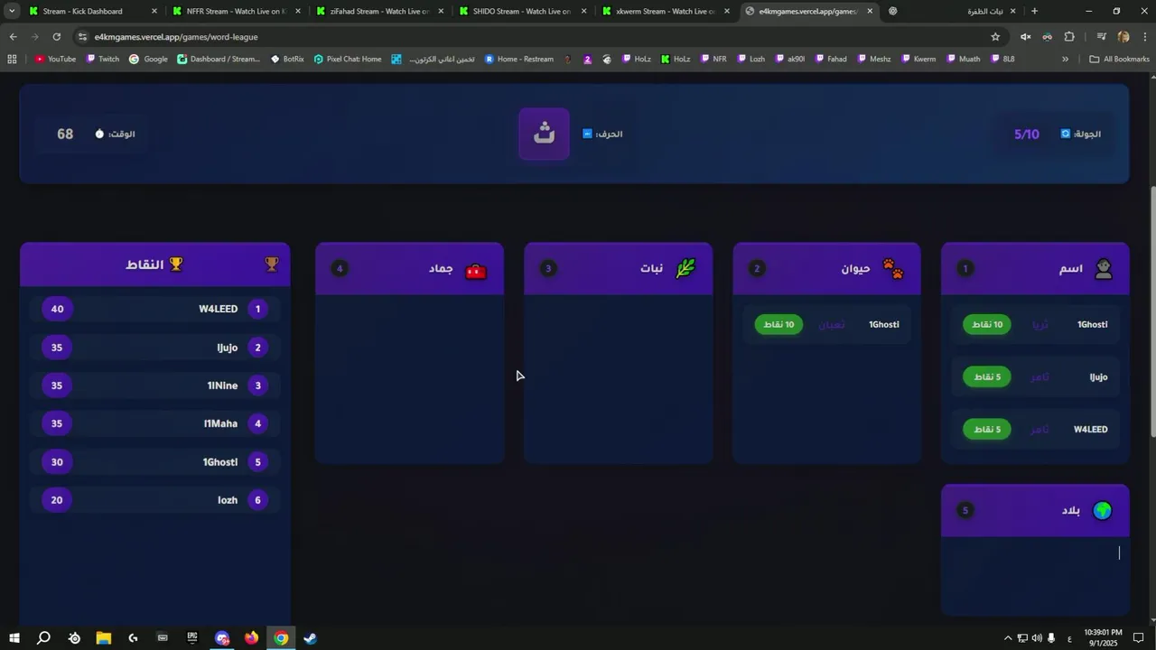Switch to the ziFahad Stream tab

[x=380, y=11]
